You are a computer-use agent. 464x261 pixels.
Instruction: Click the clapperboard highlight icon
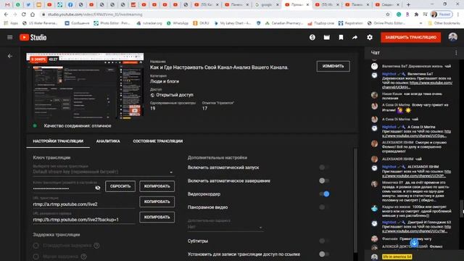pos(327,37)
